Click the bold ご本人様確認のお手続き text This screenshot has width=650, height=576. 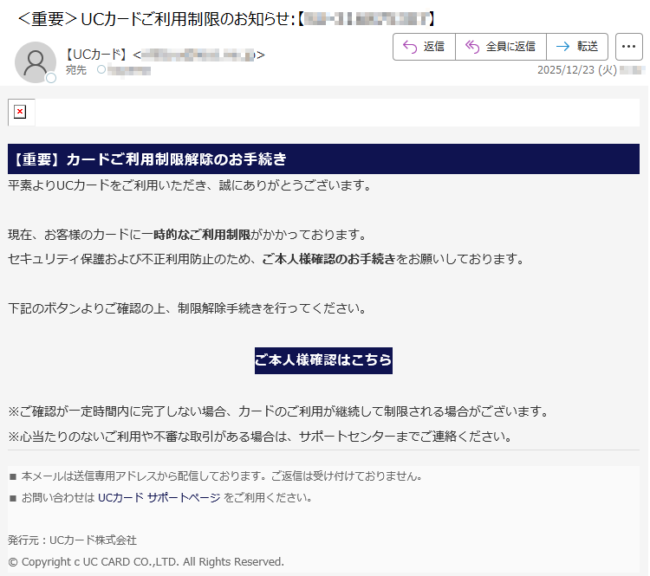pos(328,258)
